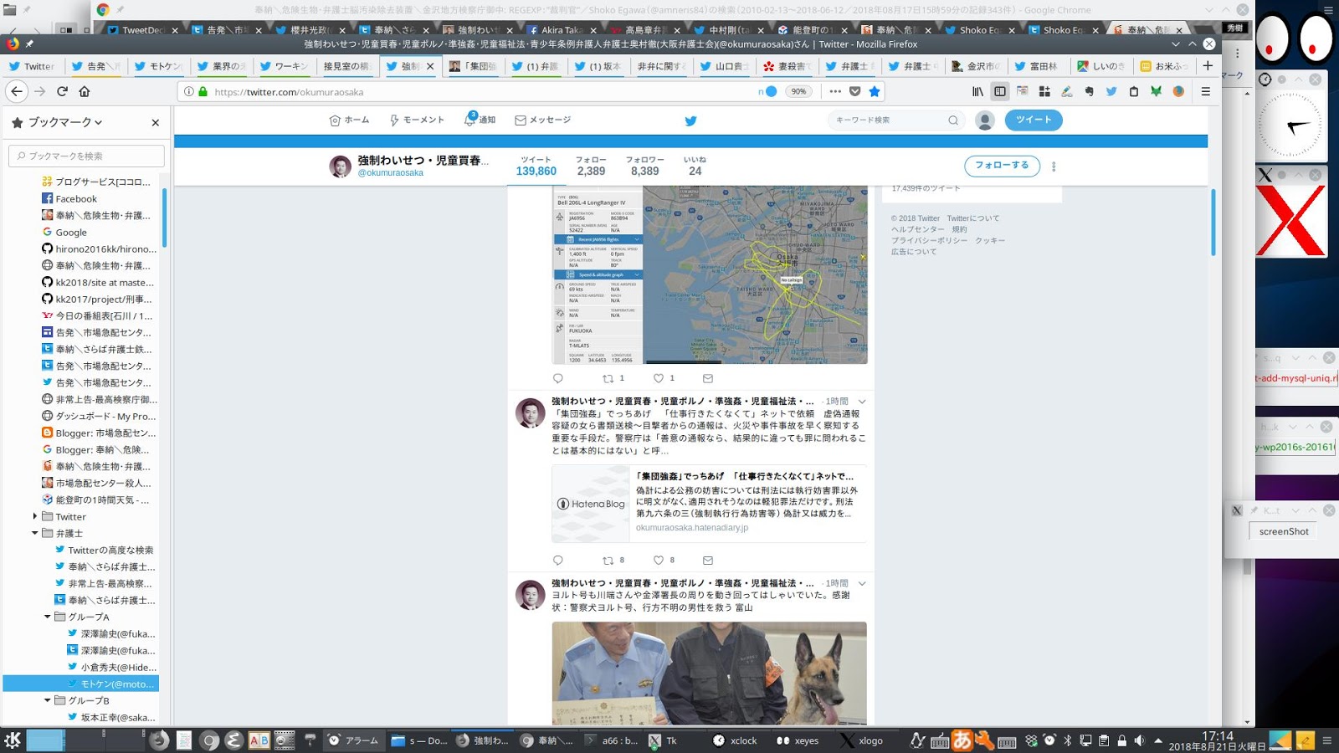Viewport: 1339px width, 753px height.
Task: Click the page's vertical scrollbar thumb
Action: pyautogui.click(x=1213, y=223)
